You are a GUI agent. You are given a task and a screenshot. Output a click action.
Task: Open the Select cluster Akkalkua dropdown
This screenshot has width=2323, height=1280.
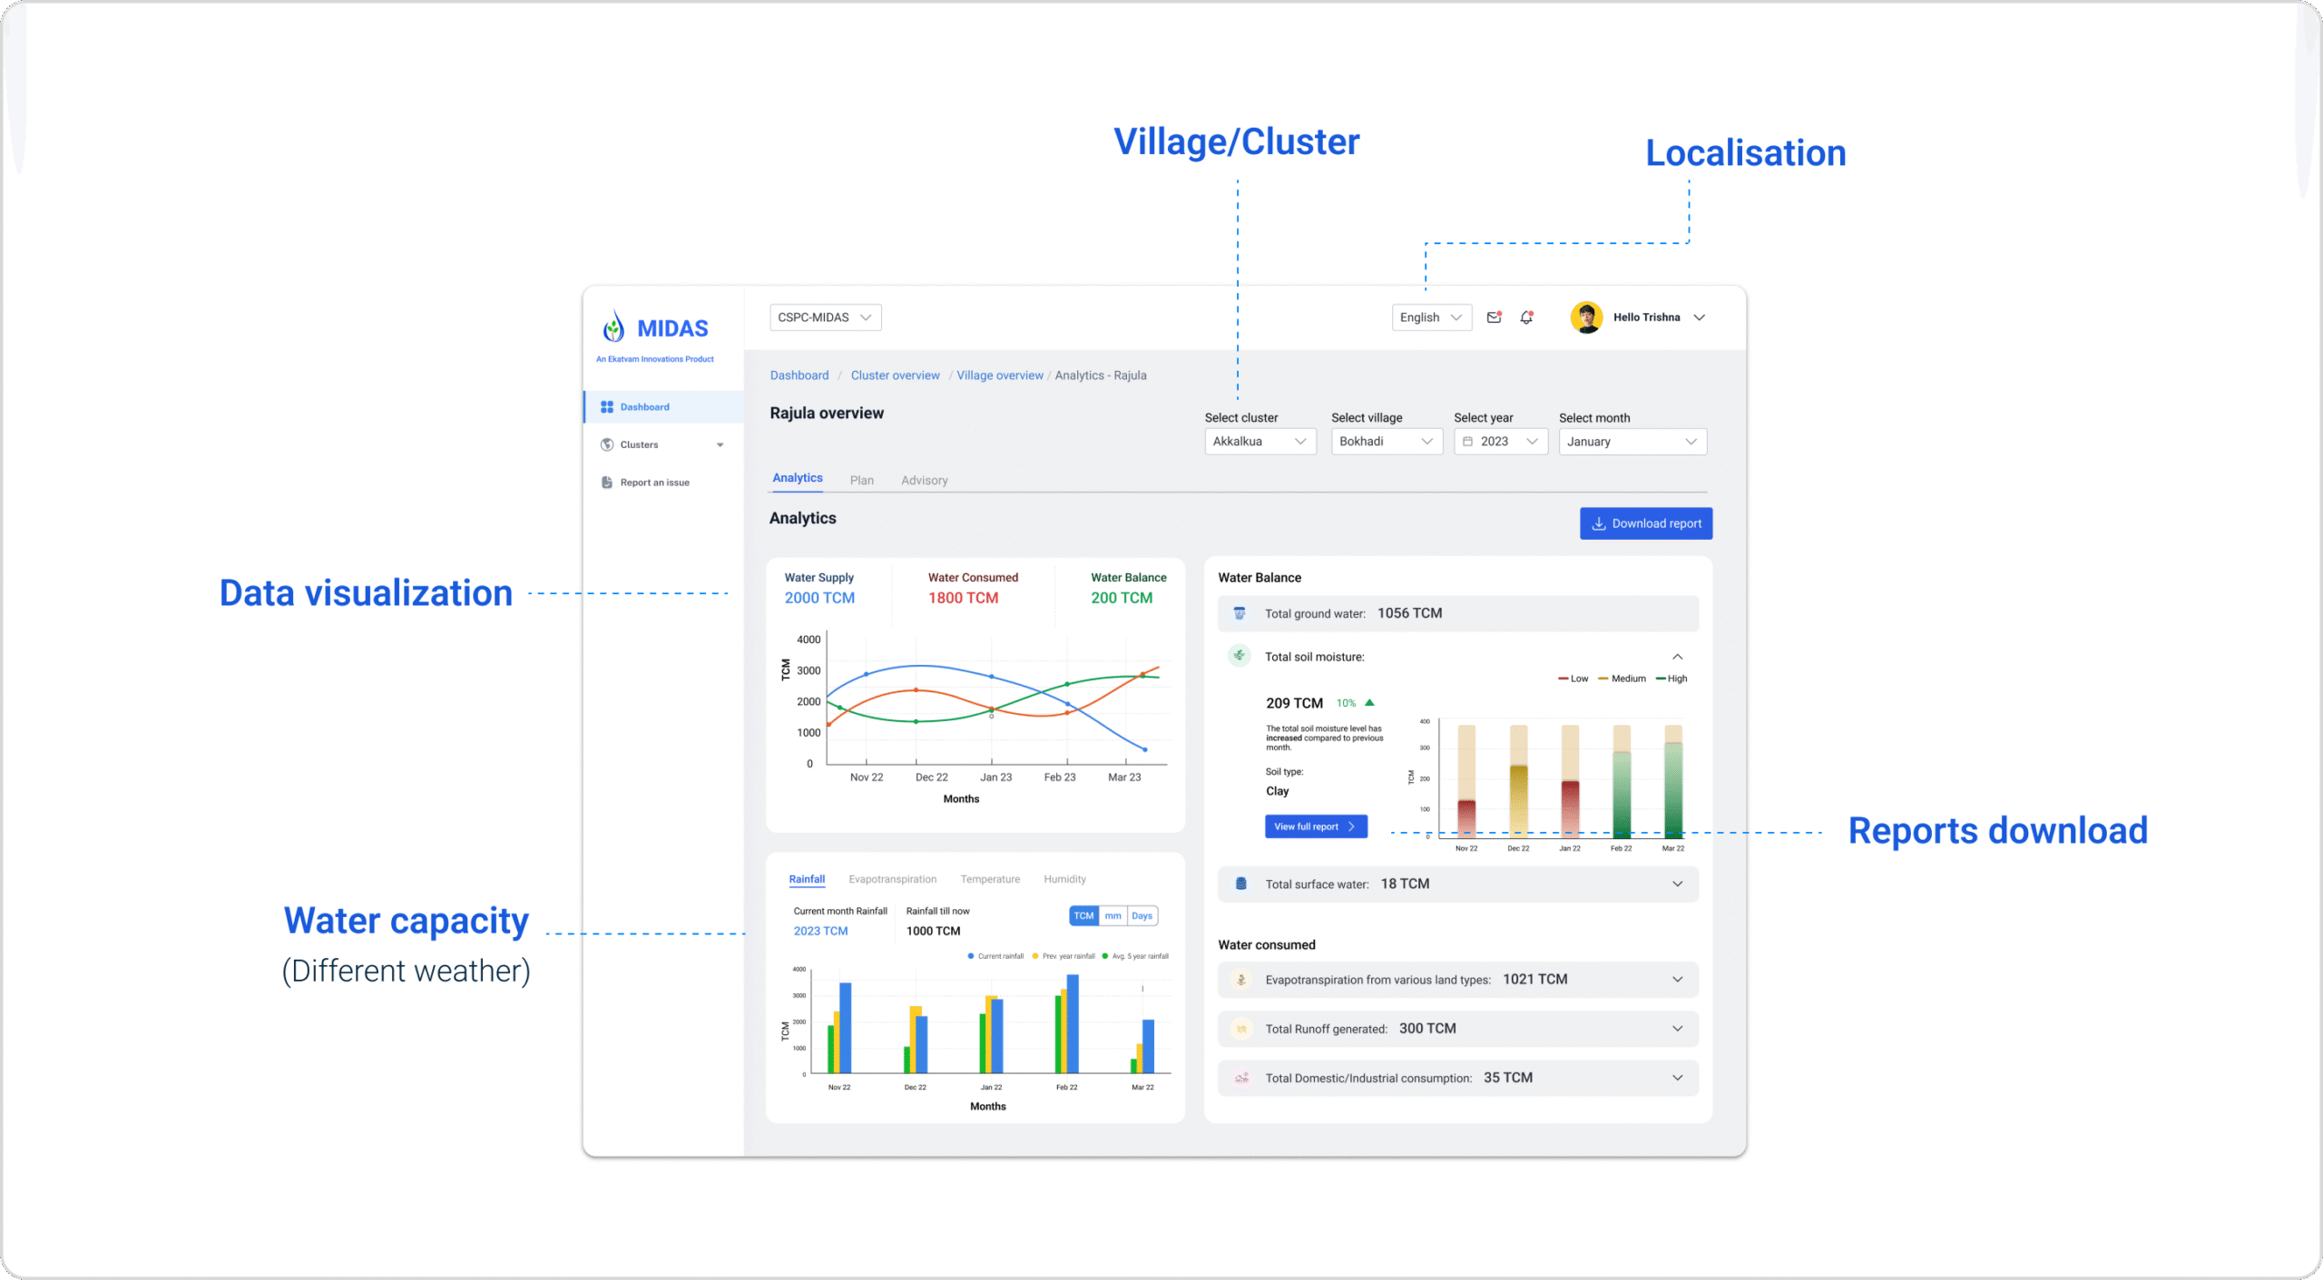pyautogui.click(x=1260, y=442)
